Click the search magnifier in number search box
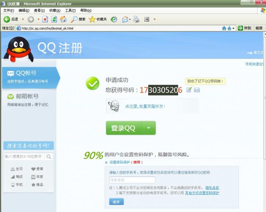The image size is (266, 212). 49,157
